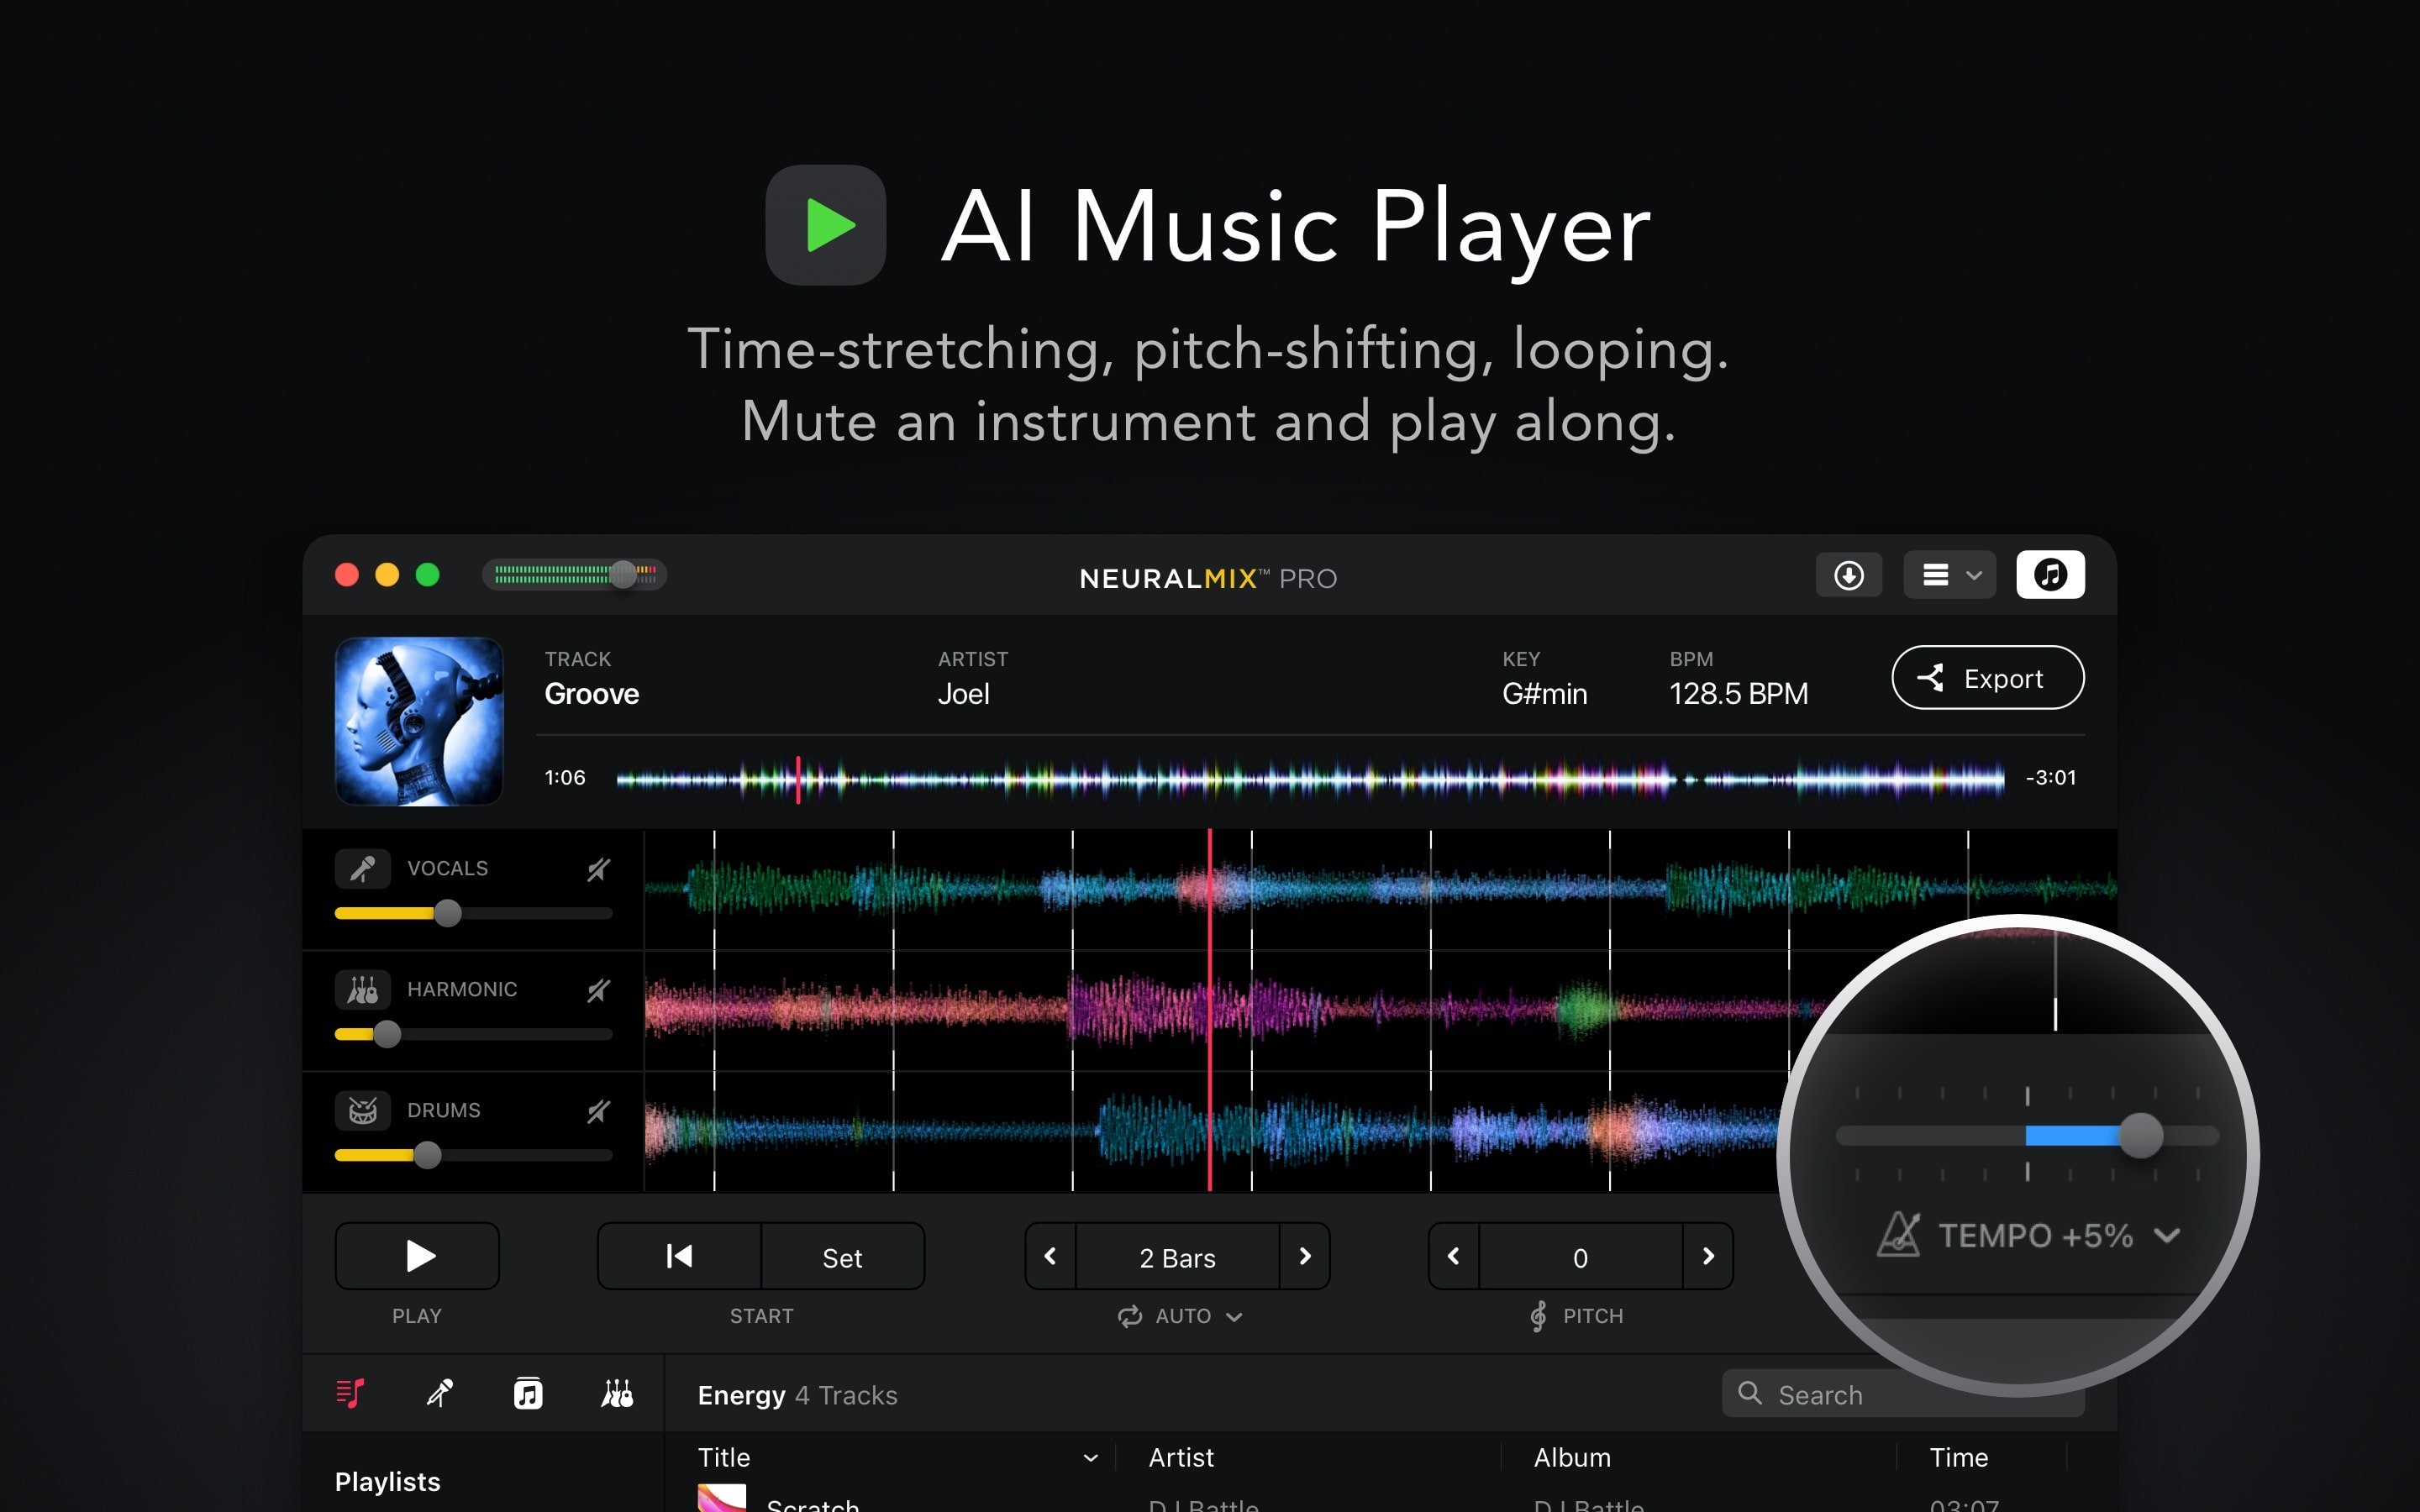Screen dimensions: 2420x1512
Task: Click the remaining time -3:01
Action: tap(2050, 777)
